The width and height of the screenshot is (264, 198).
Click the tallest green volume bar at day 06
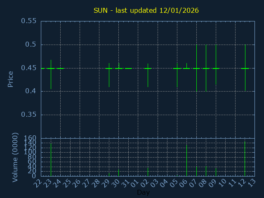coord(186,161)
